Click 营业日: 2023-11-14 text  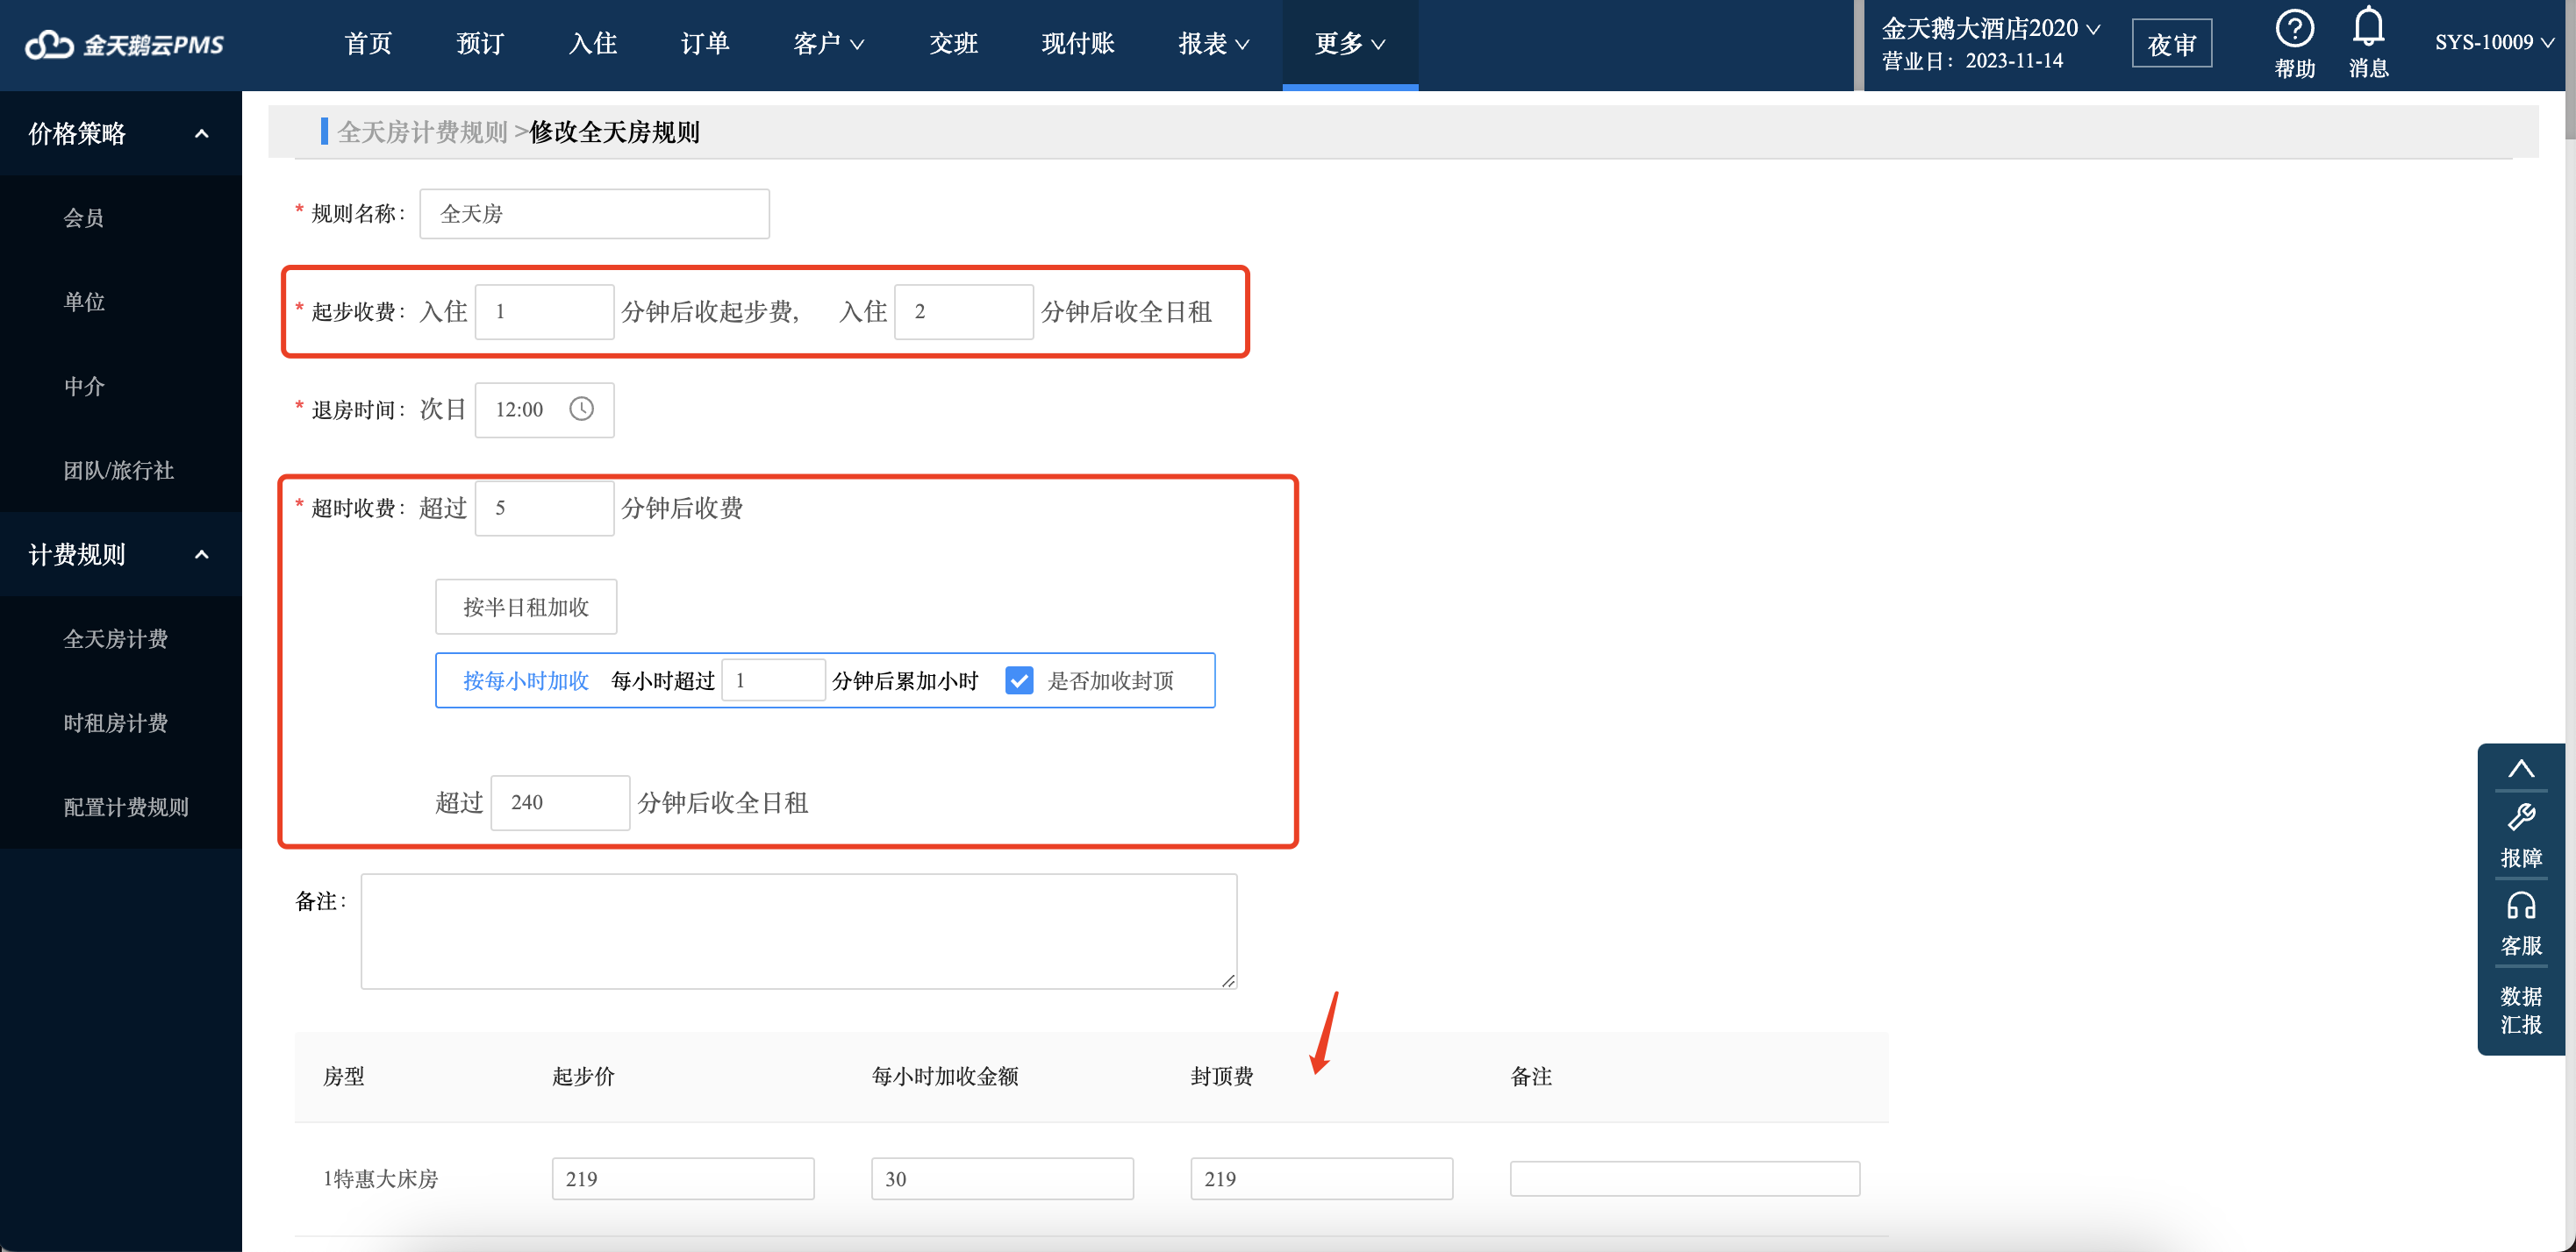tap(1972, 61)
